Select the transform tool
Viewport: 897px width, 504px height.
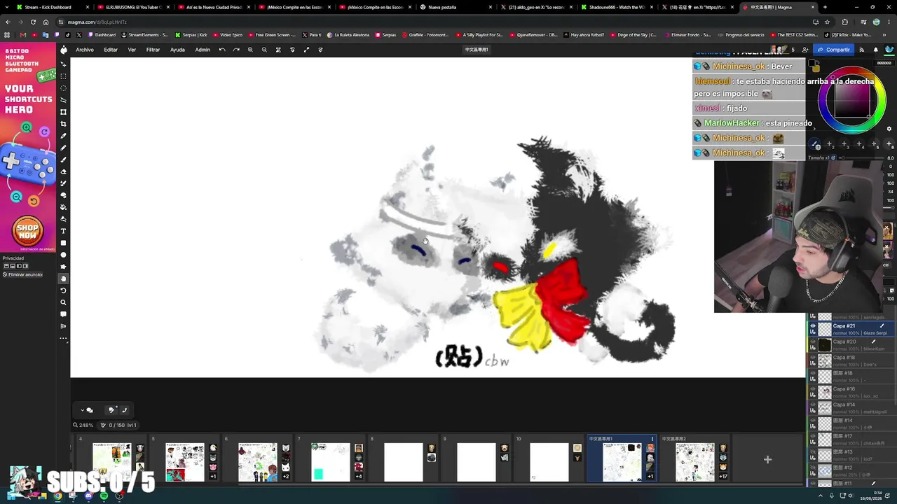63,112
